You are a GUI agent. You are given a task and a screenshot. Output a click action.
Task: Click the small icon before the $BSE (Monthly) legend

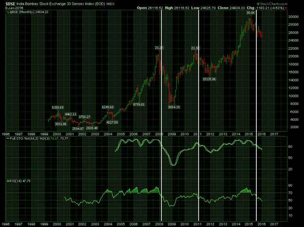coord(8,12)
